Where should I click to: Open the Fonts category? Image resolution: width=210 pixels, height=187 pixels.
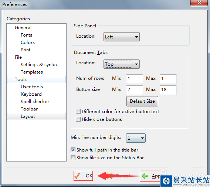26,35
